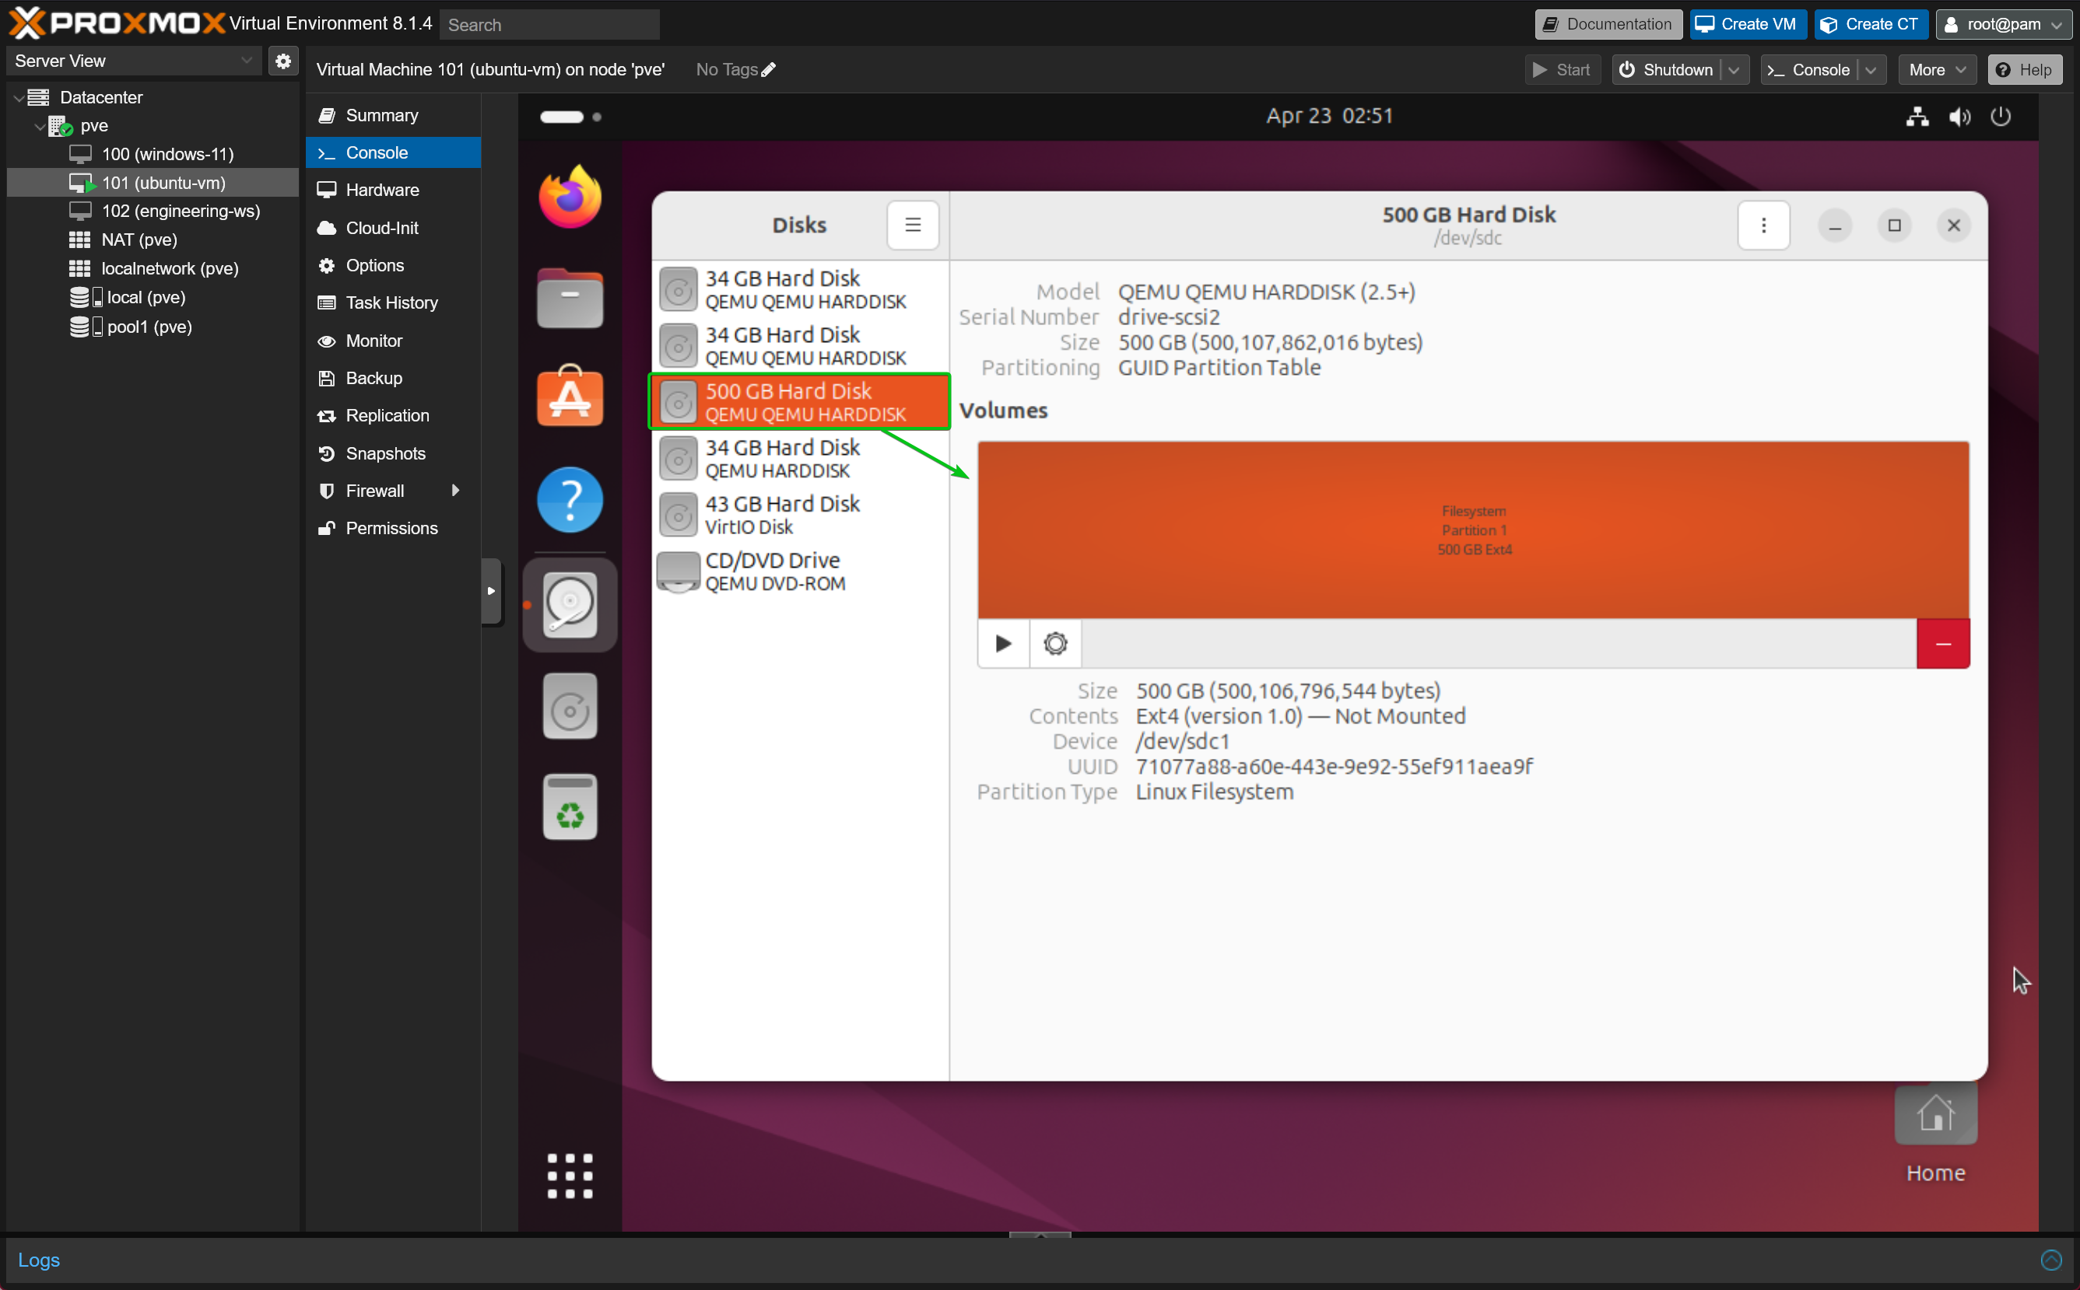Select the 43 GB VirtIO Disk

pos(800,515)
